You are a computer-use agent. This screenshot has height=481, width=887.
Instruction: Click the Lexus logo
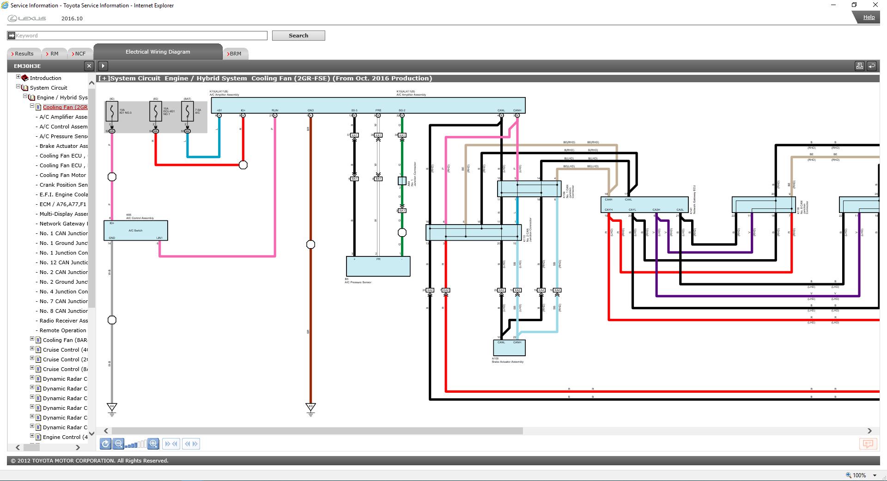click(27, 18)
